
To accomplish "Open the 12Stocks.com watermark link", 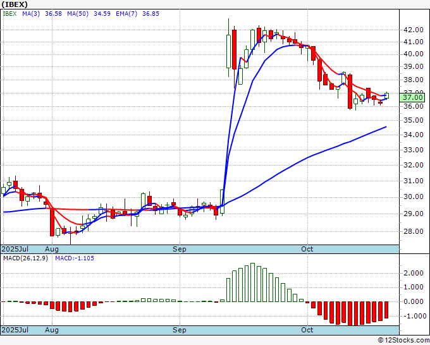I will 403,340.
